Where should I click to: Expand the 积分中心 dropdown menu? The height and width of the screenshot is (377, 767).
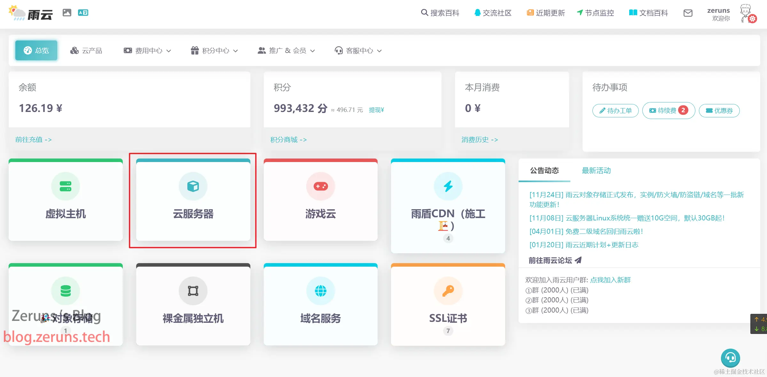(x=215, y=51)
